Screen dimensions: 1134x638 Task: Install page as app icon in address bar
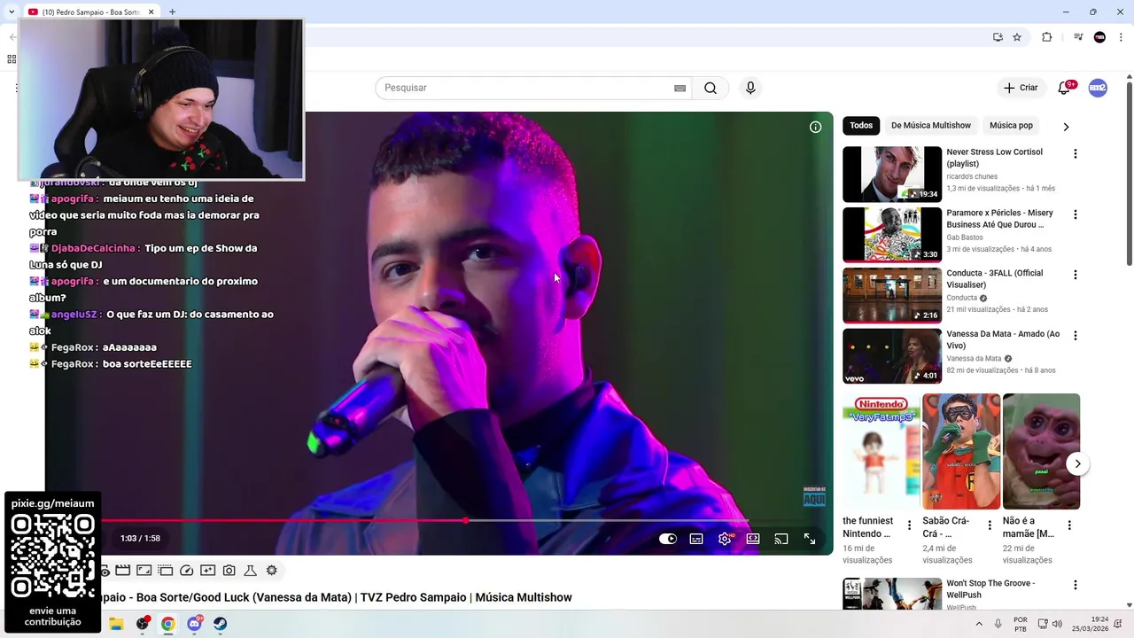(x=998, y=37)
